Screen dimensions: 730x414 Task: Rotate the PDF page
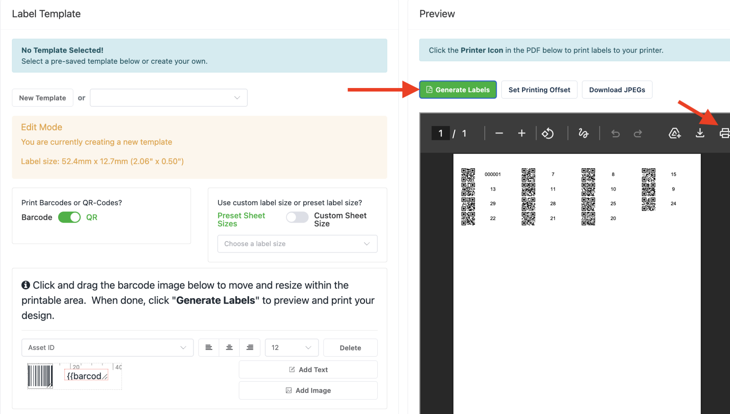pos(547,133)
